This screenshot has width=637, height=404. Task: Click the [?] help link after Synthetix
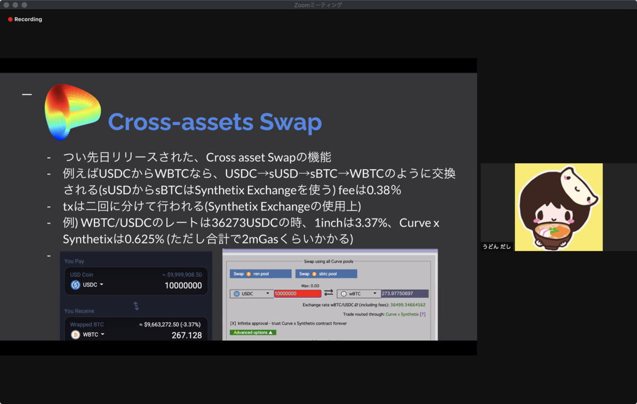(423, 314)
